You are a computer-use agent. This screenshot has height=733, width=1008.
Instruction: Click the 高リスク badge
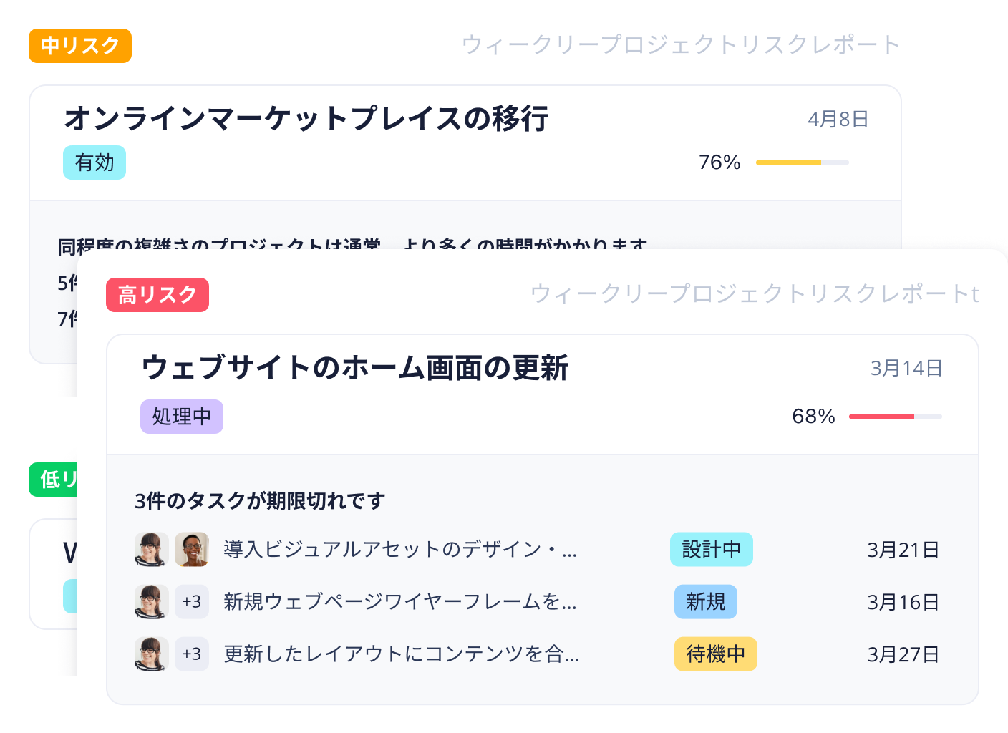tap(157, 294)
